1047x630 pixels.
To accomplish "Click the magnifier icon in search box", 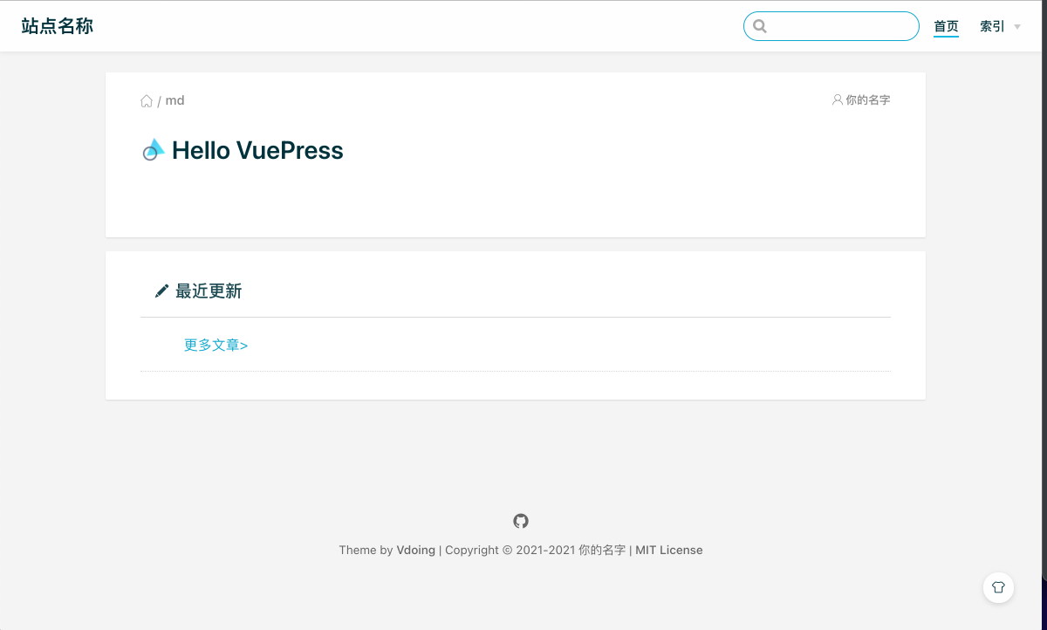I will coord(760,26).
